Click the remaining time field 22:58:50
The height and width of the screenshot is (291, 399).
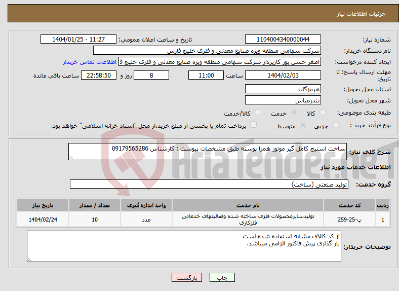(99, 75)
